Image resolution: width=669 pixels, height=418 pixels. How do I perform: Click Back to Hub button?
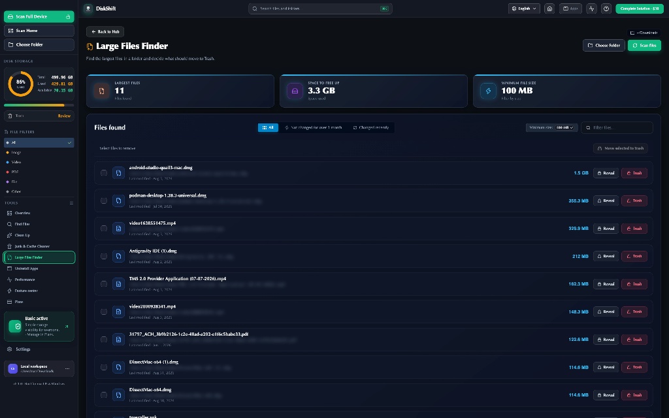click(x=105, y=31)
